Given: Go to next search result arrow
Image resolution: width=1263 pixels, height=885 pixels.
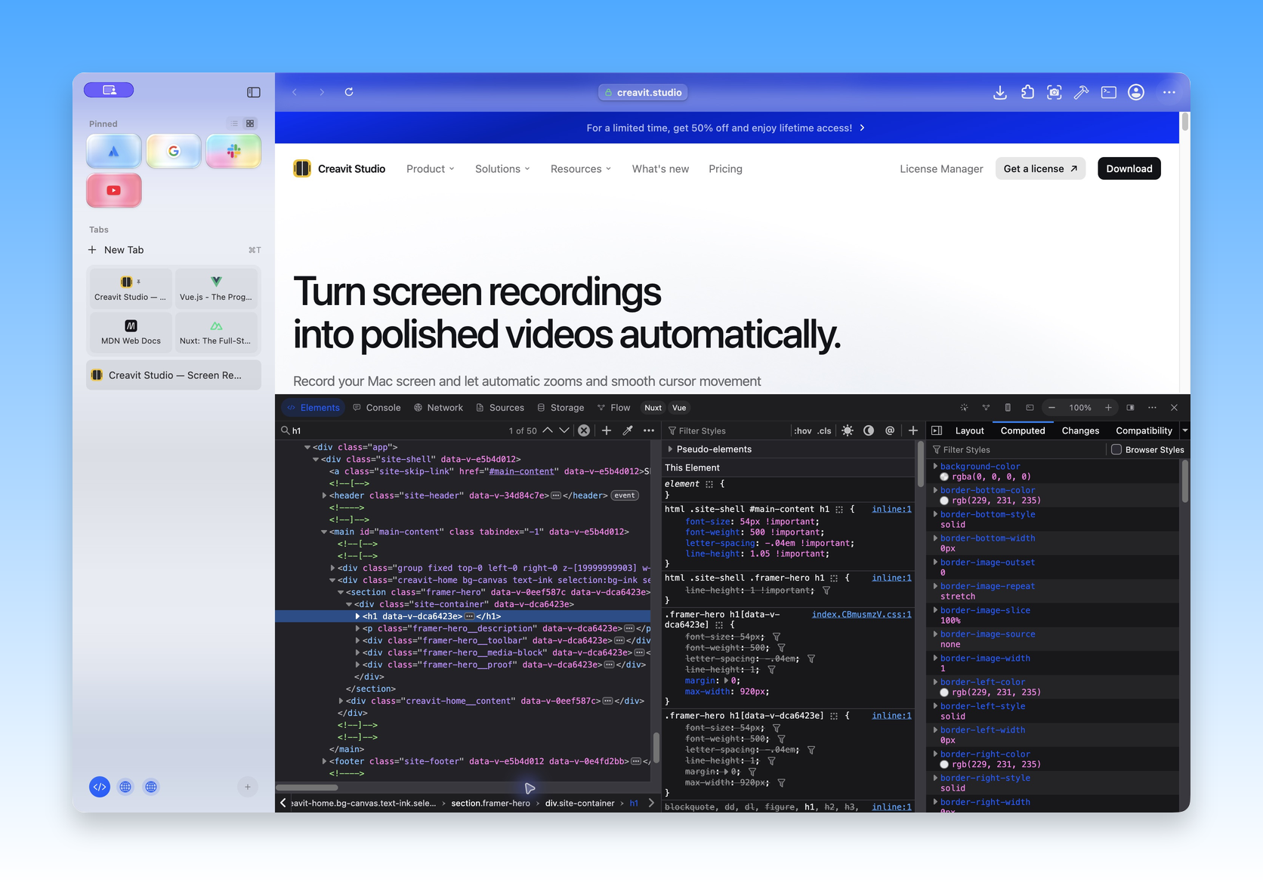Looking at the screenshot, I should point(564,430).
